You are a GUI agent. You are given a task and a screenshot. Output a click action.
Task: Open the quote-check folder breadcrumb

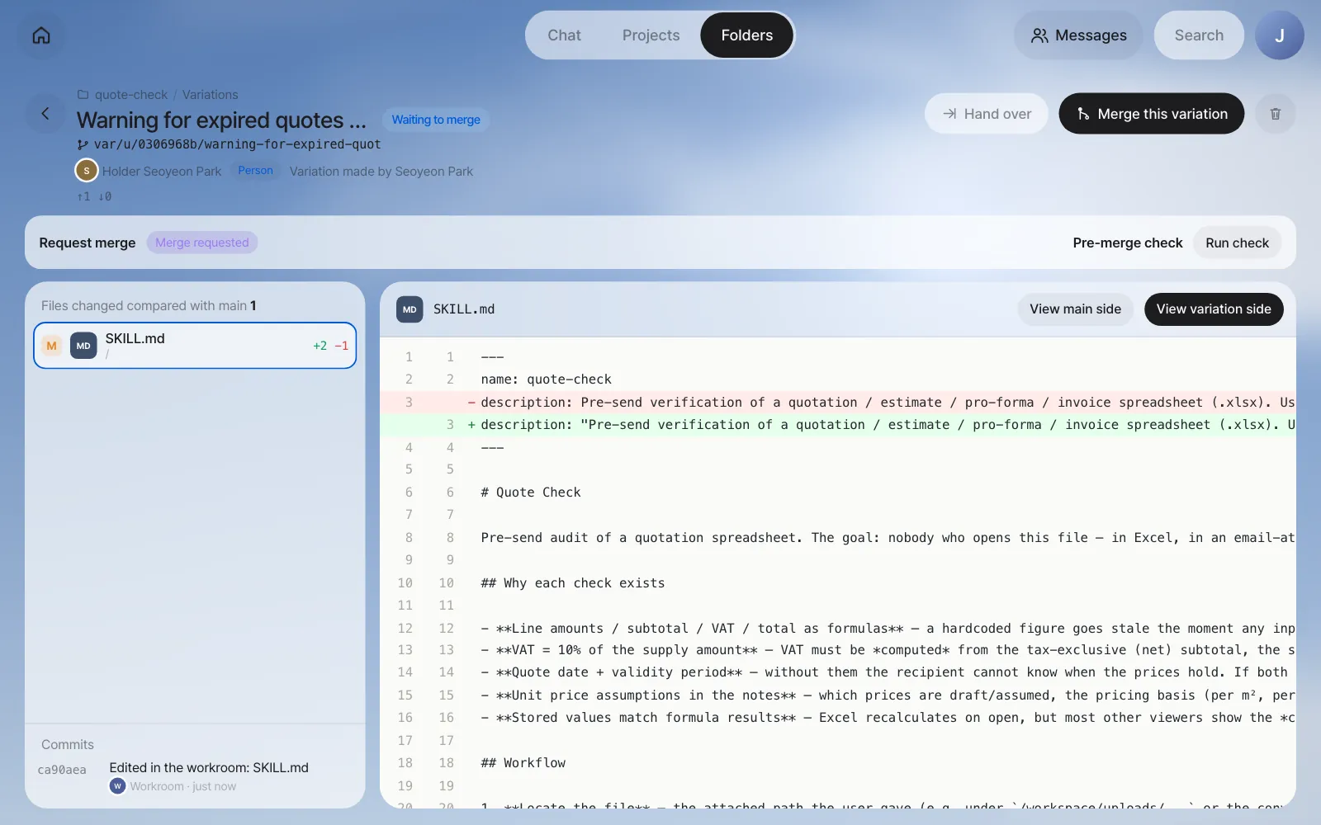(123, 95)
